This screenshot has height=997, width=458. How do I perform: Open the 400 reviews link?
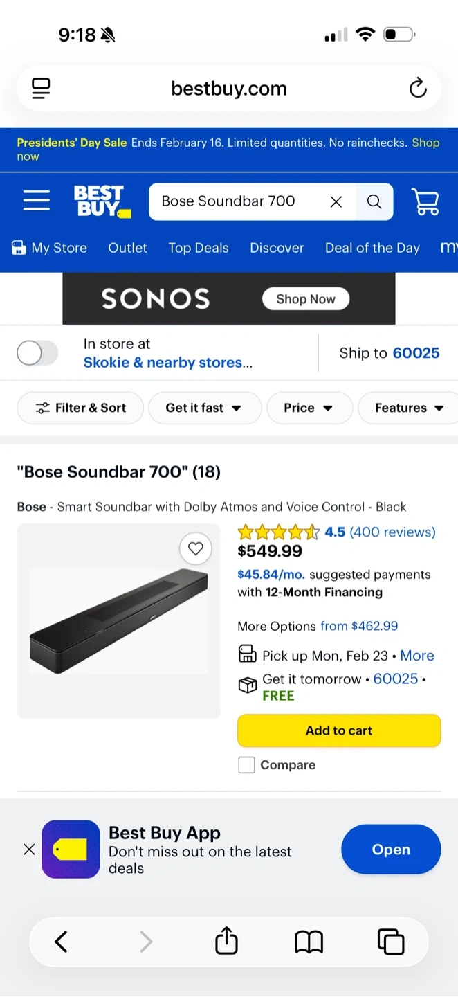coord(392,532)
